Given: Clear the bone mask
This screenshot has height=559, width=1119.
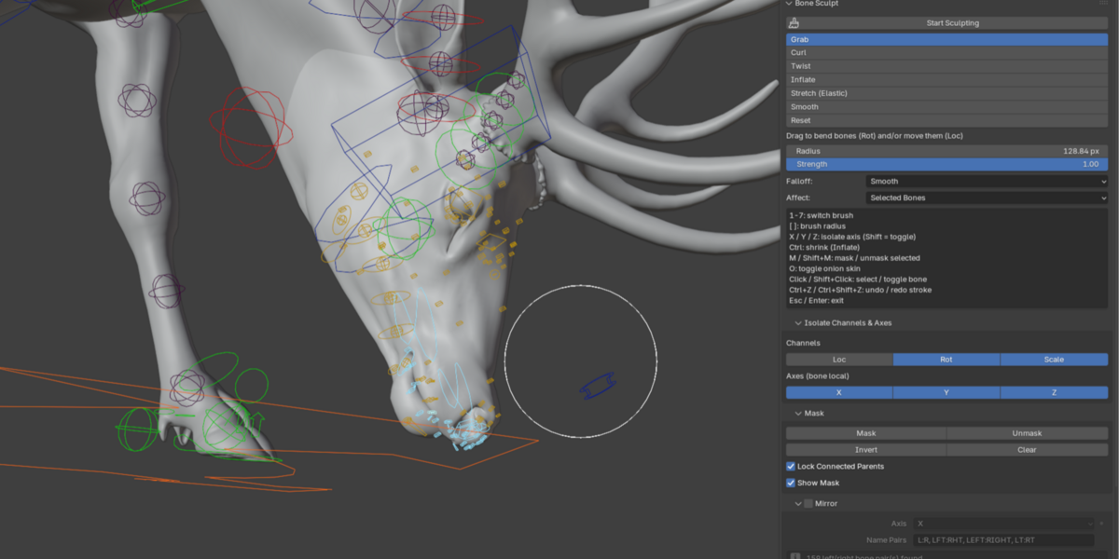Looking at the screenshot, I should [1028, 450].
